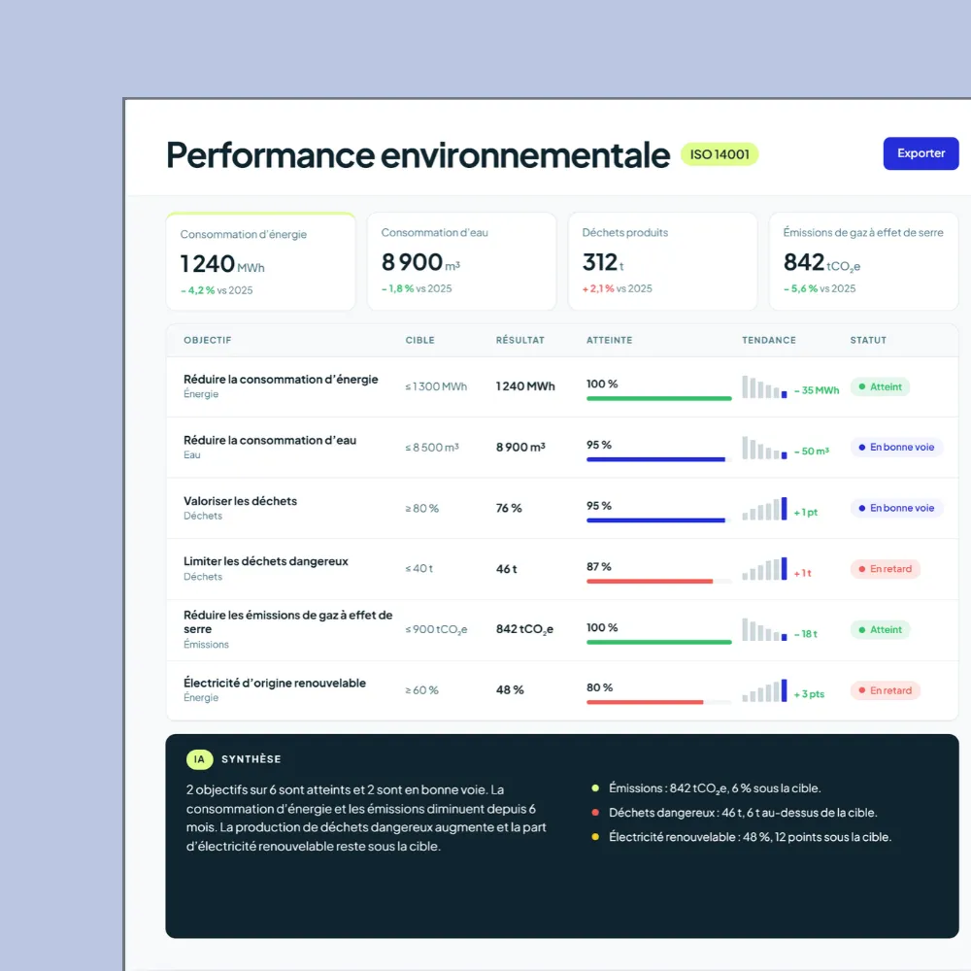The height and width of the screenshot is (971, 971).
Task: Click the renewable electricity trend sparkline
Action: click(765, 690)
